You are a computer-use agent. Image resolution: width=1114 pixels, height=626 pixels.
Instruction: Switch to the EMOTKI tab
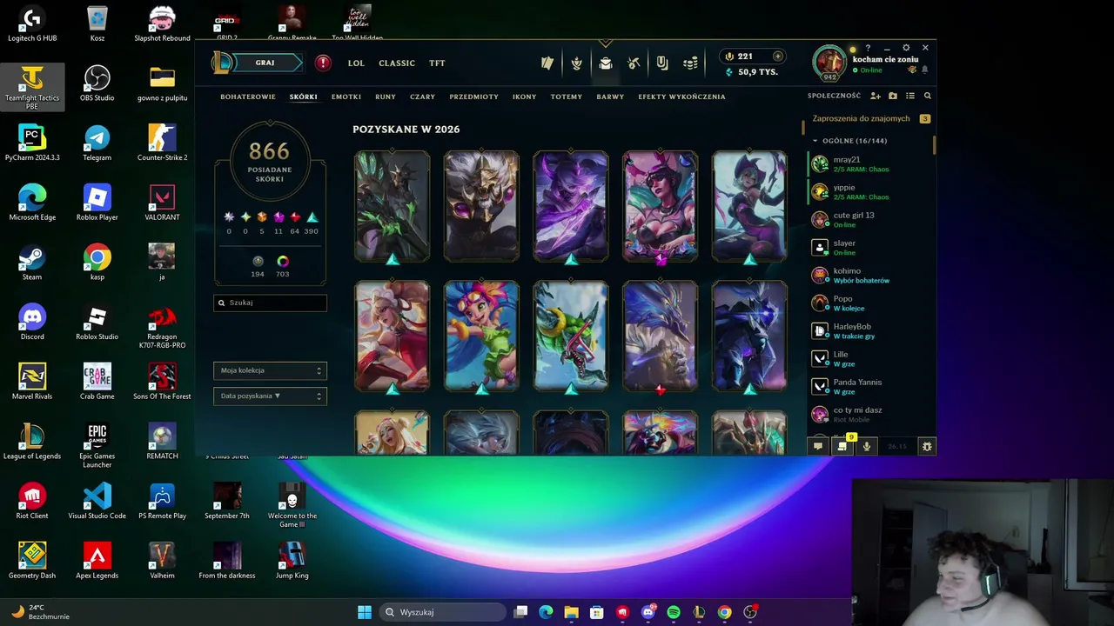click(x=346, y=97)
